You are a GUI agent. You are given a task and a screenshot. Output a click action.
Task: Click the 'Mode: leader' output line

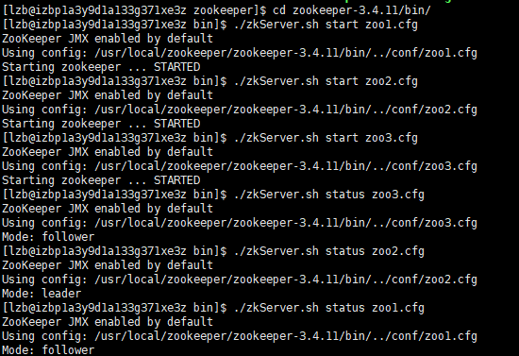pos(42,294)
